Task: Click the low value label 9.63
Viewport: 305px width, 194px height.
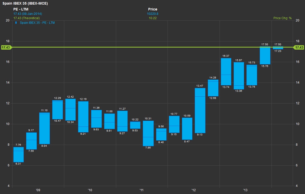Action: (x=96, y=130)
